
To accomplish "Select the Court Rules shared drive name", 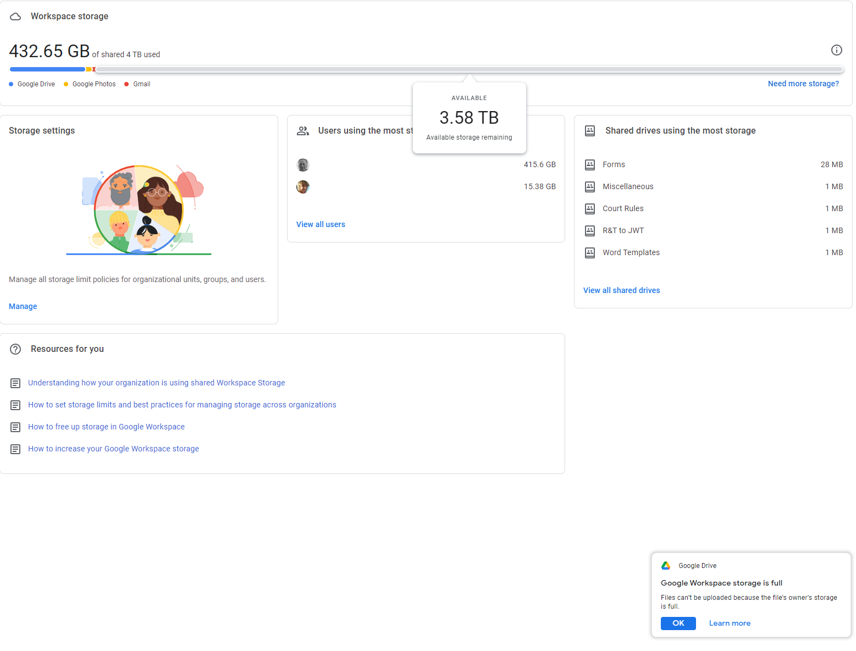I will coord(623,208).
